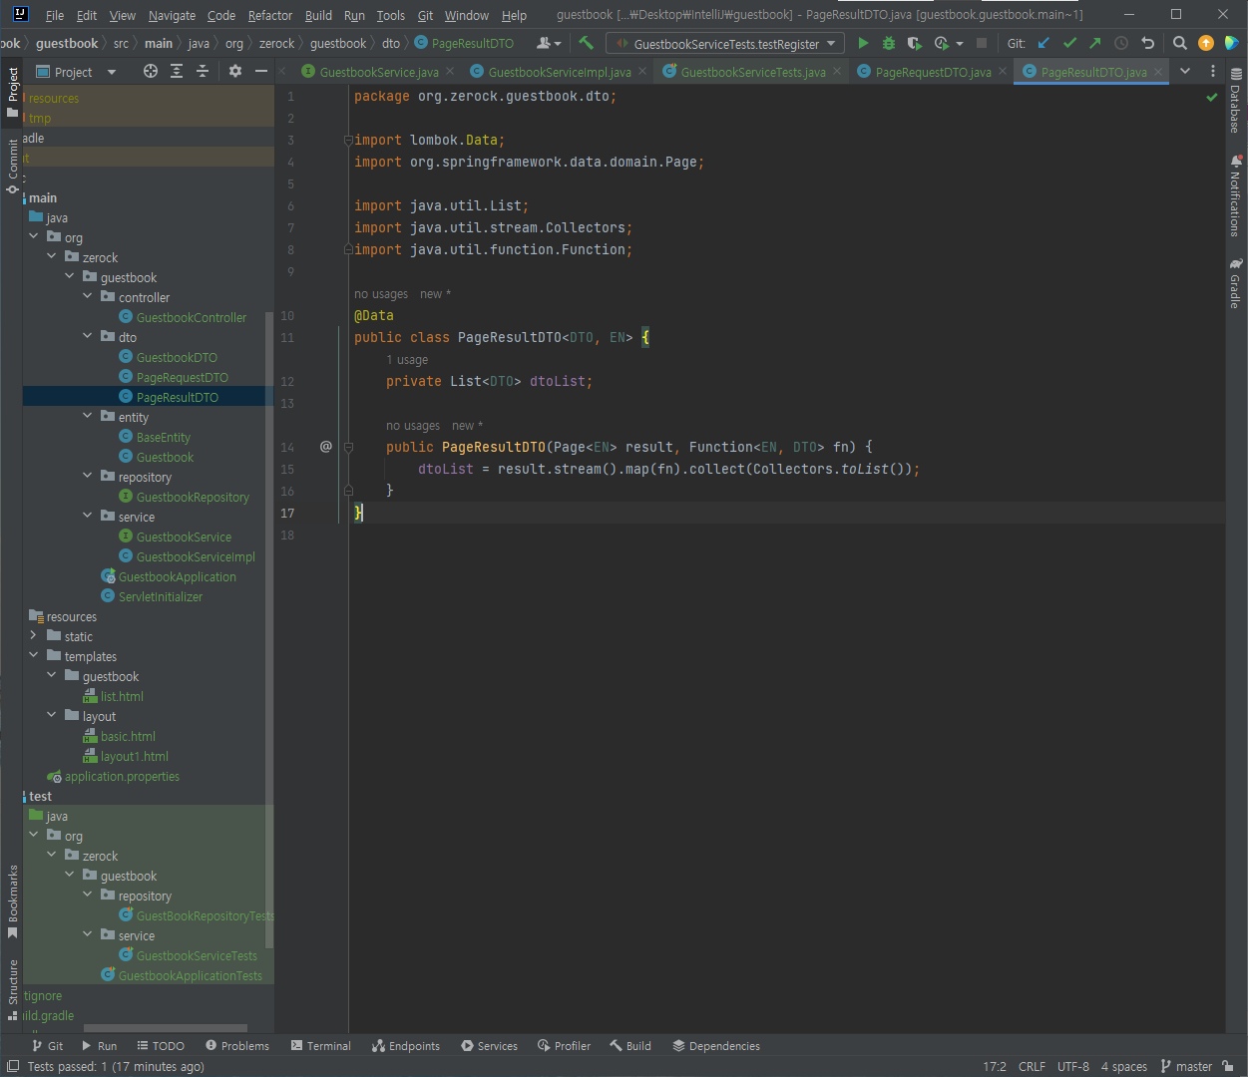Expand the static folder
Viewport: 1248px width, 1077px height.
(34, 635)
